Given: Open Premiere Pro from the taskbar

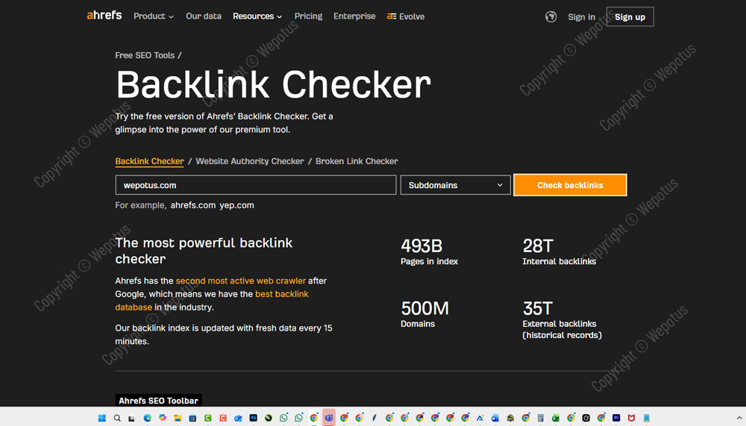Looking at the screenshot, I should [x=616, y=418].
